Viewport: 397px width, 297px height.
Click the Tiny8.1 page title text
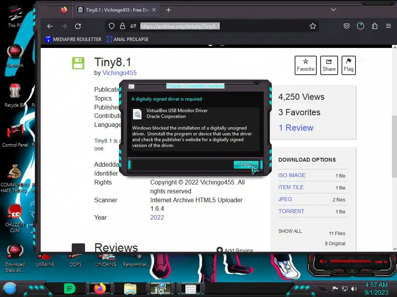pyautogui.click(x=113, y=62)
